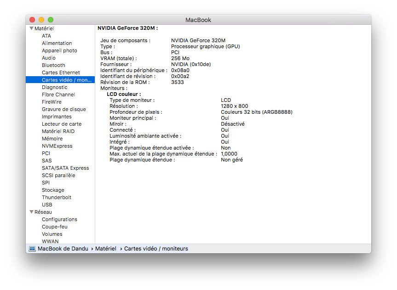This screenshot has width=397, height=290.
Task: Zoom the MacBook window with green button
Action: 51,19
